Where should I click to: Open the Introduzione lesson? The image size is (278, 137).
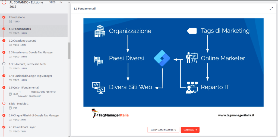17,17
